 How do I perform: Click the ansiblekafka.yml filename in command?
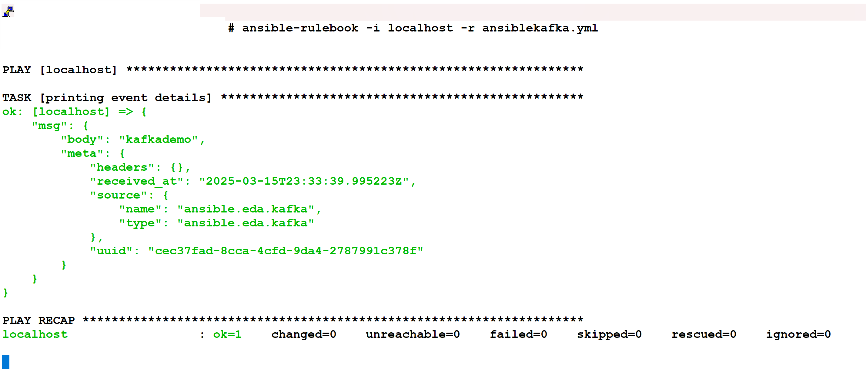540,28
